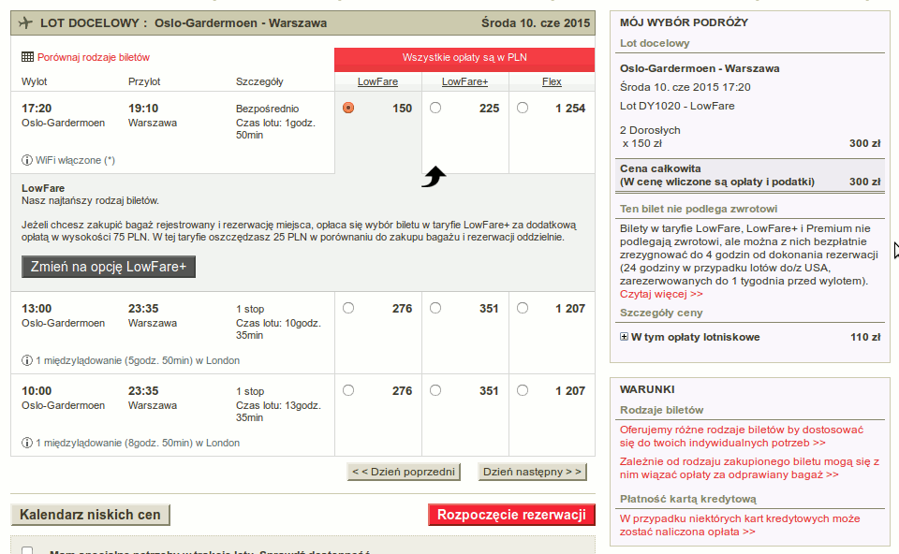Viewport: 899px width, 554px height.
Task: Click Czas lotu: 10godz. 35min text
Action: 279,329
